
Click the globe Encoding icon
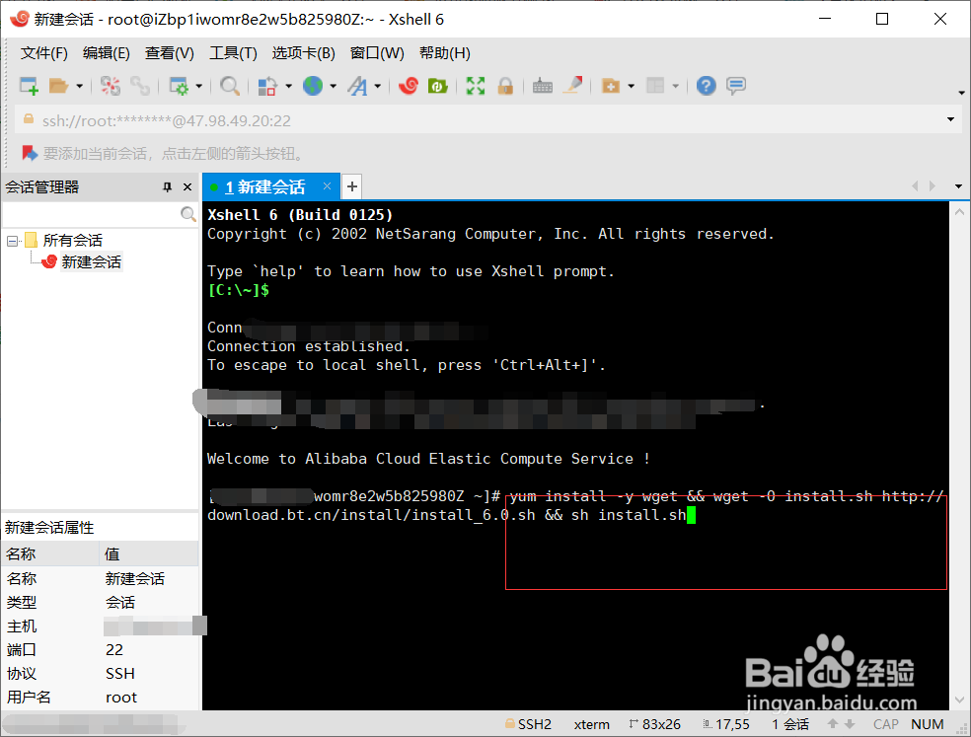pos(313,86)
